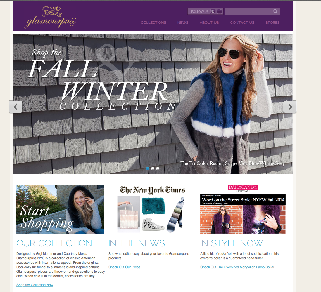Image resolution: width=321 pixels, height=292 pixels.
Task: Open the News menu item
Action: (x=183, y=23)
